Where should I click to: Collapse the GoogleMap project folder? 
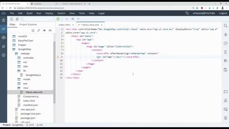click(14, 49)
